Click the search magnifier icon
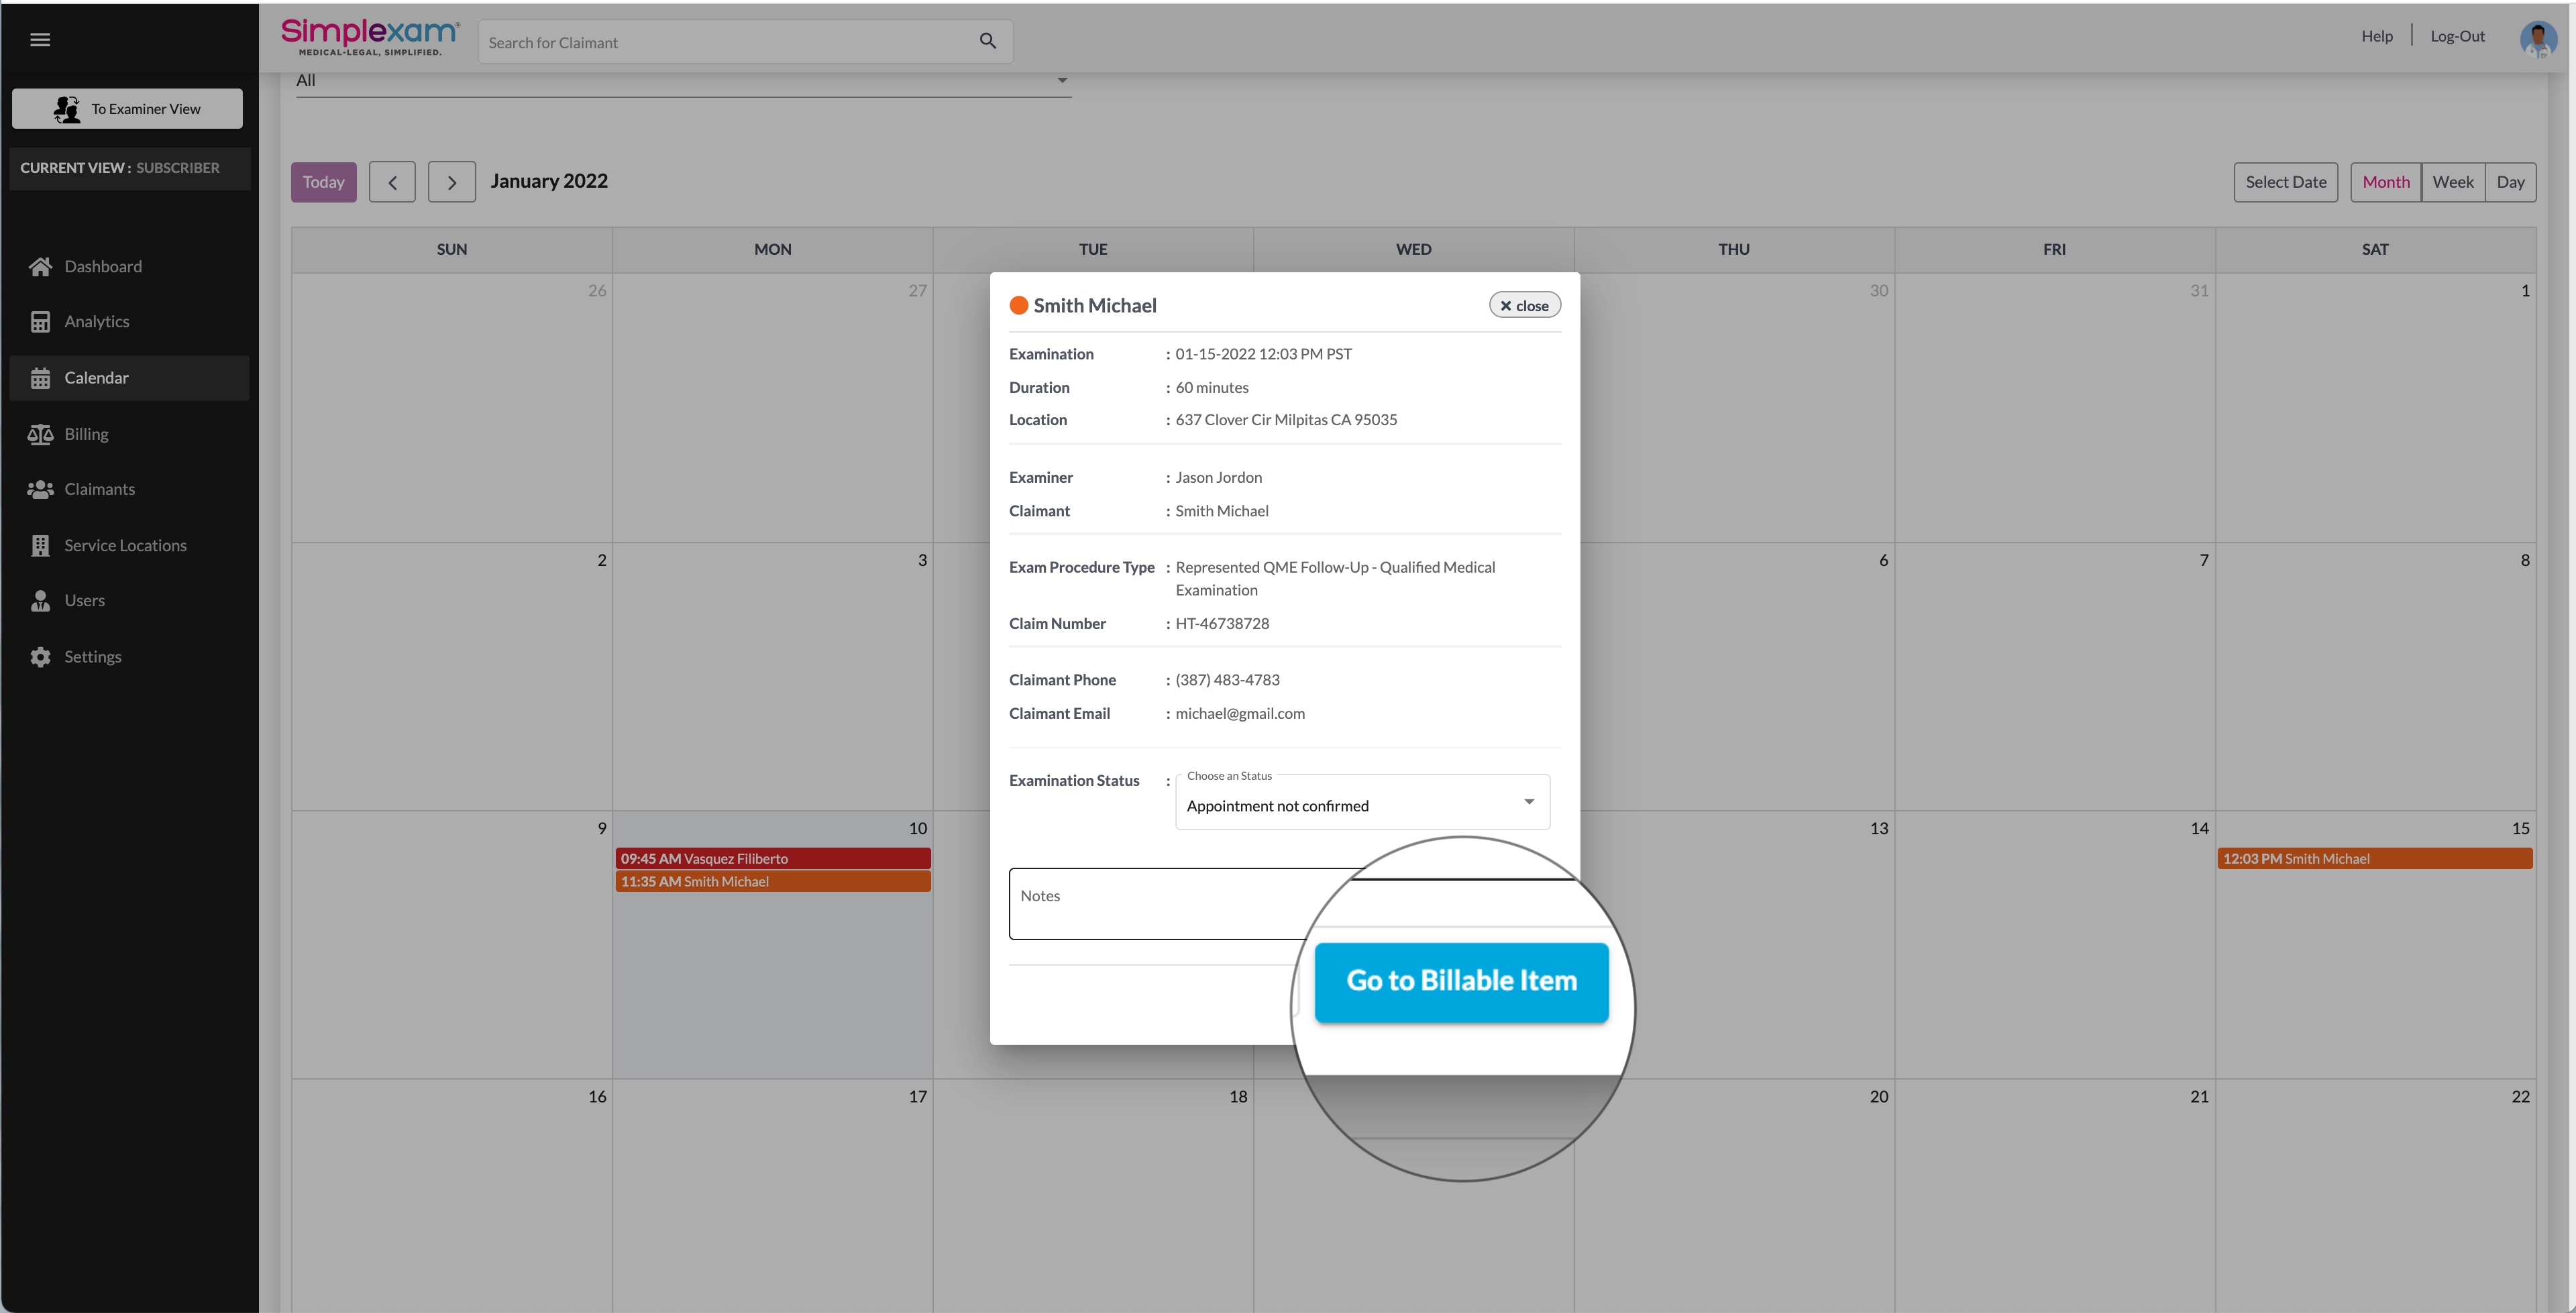Viewport: 2576px width, 1313px height. pos(987,41)
